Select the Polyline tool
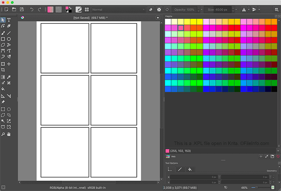 [9, 45]
